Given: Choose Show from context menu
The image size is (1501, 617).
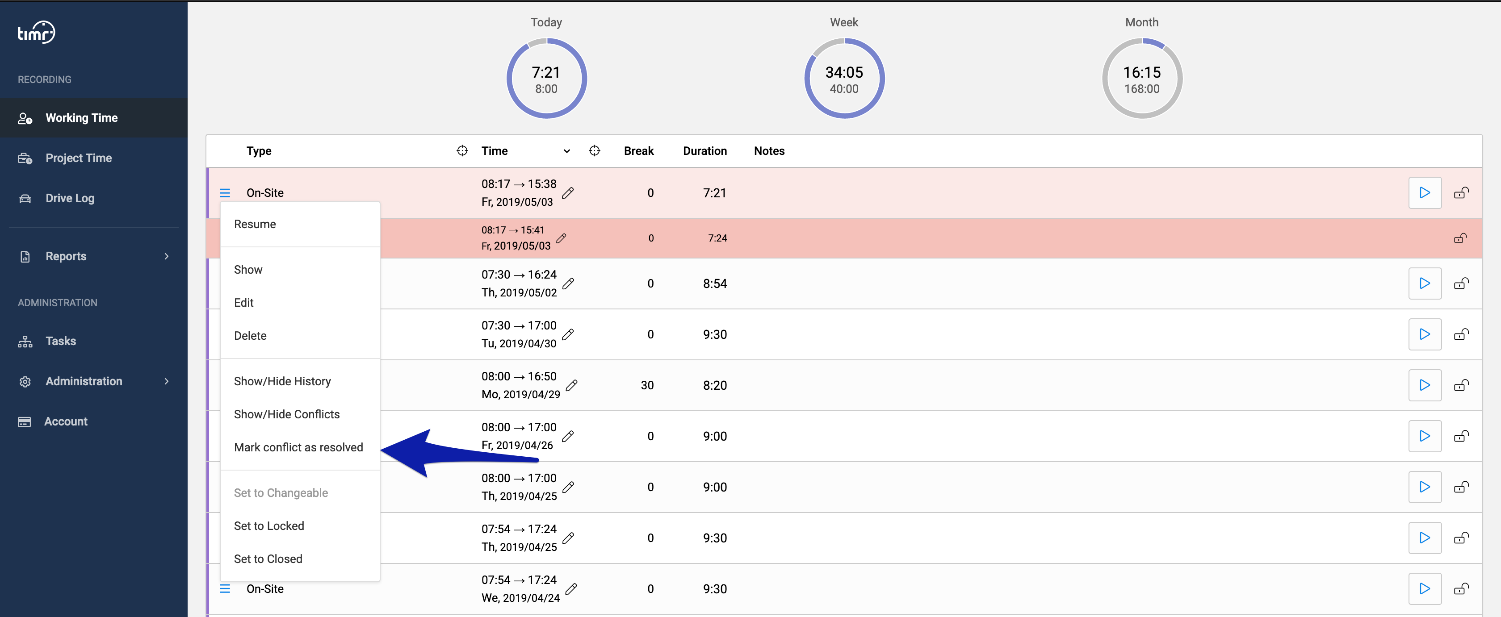Looking at the screenshot, I should (300, 270).
